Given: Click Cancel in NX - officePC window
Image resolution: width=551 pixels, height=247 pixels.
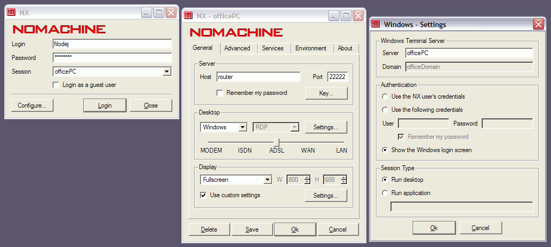Looking at the screenshot, I should (338, 230).
